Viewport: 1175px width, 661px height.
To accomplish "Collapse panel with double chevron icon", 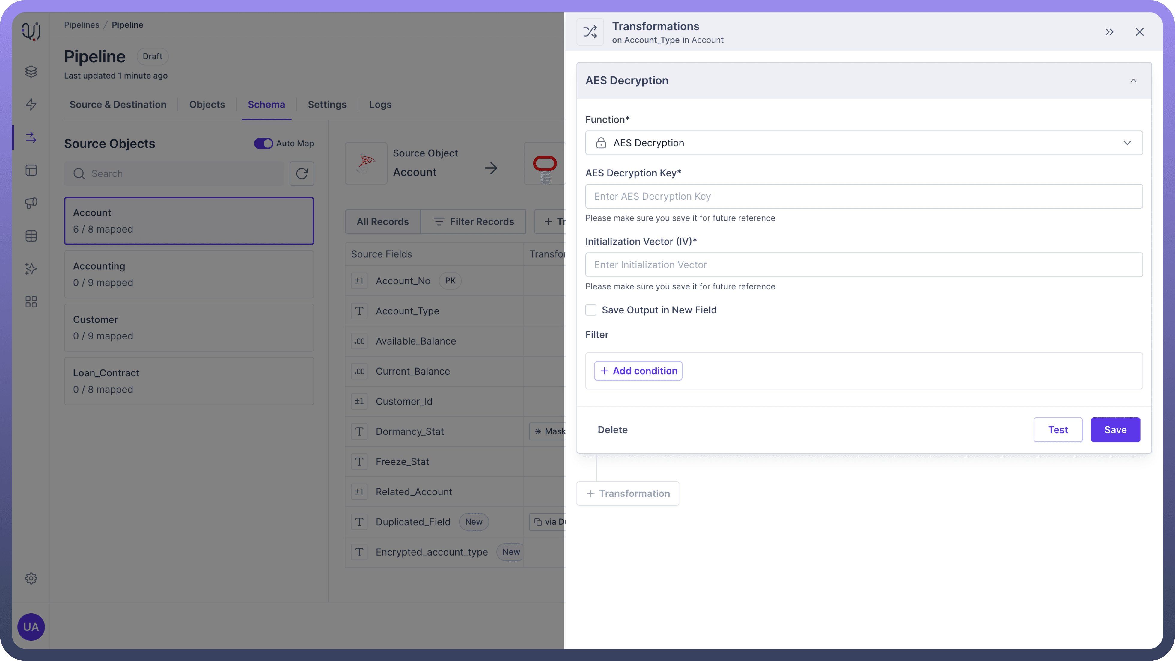I will (1109, 32).
